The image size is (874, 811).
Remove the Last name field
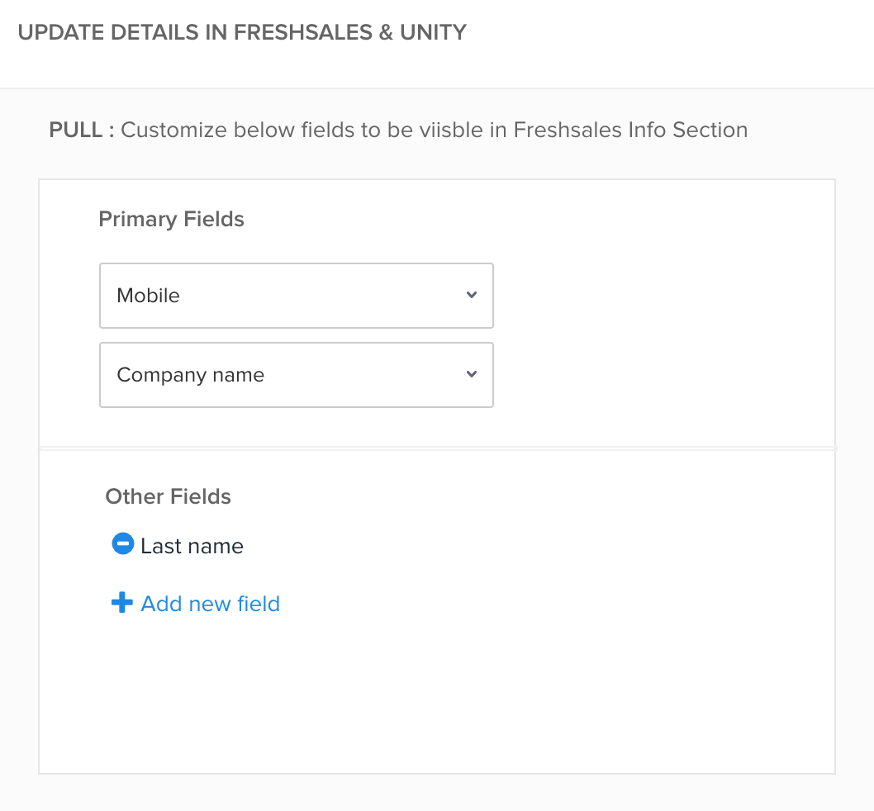[122, 544]
